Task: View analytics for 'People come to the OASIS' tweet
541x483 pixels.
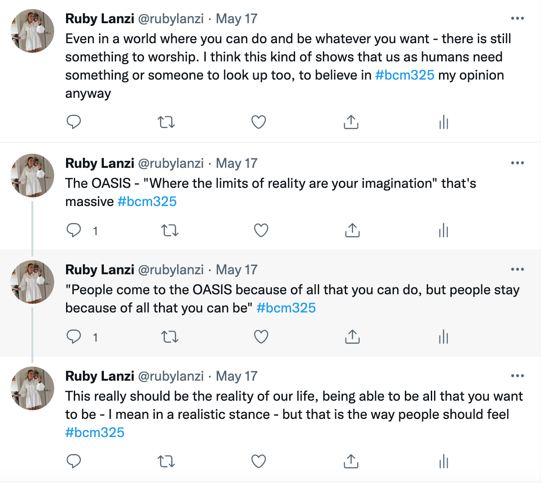Action: 444,337
